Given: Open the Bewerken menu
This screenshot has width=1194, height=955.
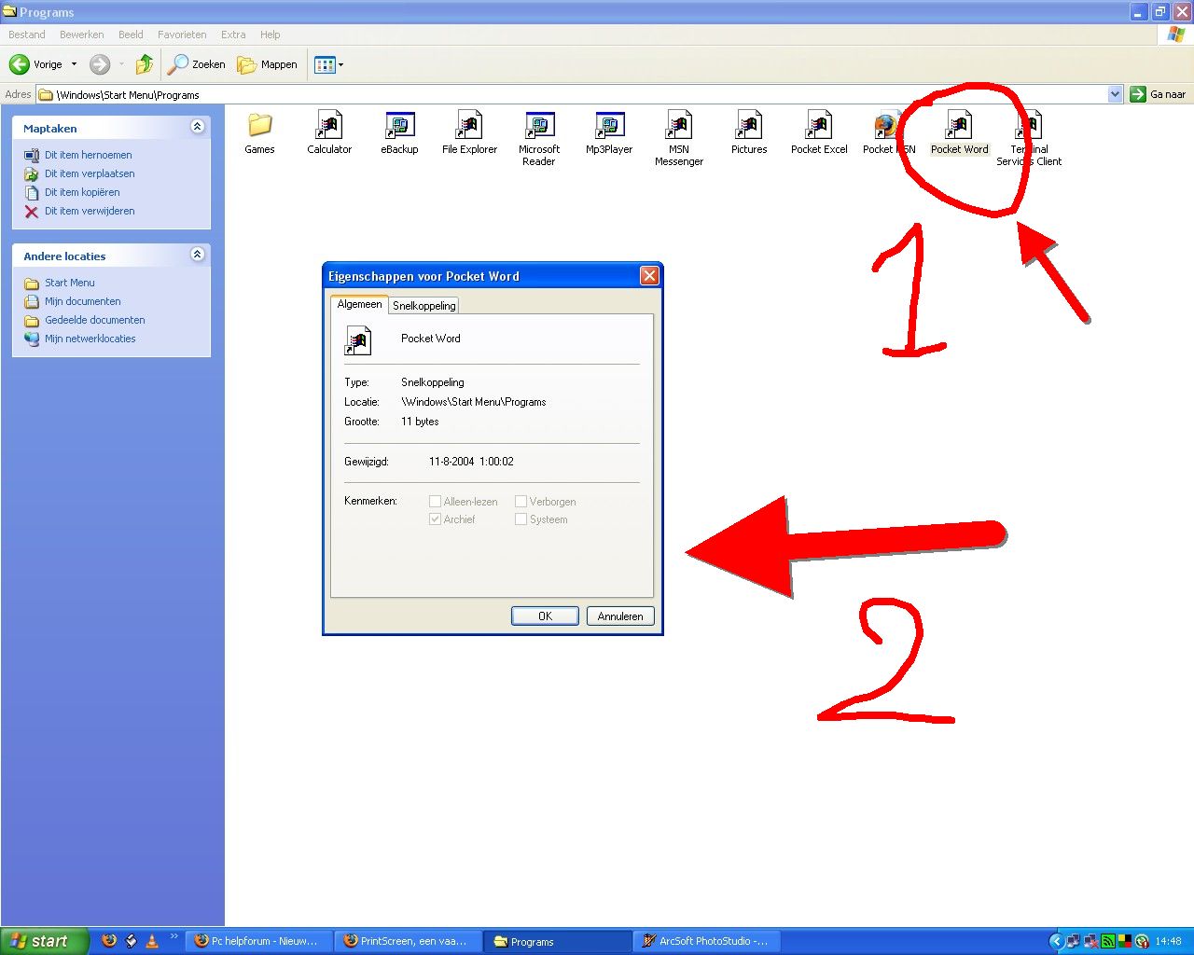Looking at the screenshot, I should pyautogui.click(x=82, y=35).
